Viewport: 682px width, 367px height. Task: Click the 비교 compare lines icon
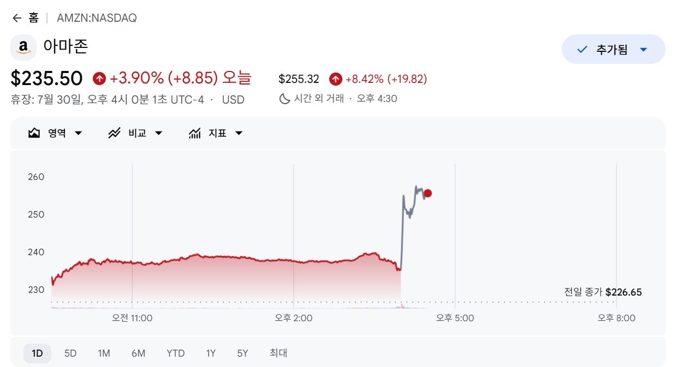(114, 133)
